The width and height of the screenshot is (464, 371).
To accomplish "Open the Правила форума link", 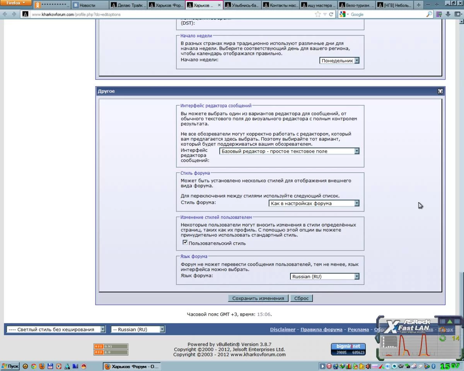I will [321, 330].
